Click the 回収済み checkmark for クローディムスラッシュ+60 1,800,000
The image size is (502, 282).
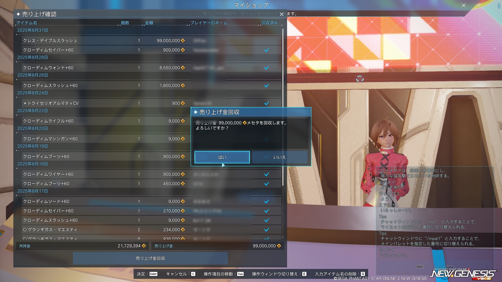pyautogui.click(x=266, y=86)
